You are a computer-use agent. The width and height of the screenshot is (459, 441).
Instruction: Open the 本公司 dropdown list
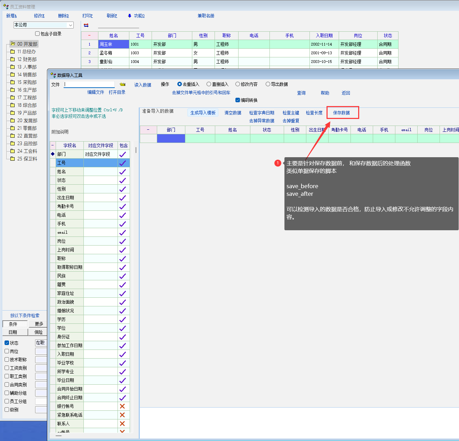[71, 25]
